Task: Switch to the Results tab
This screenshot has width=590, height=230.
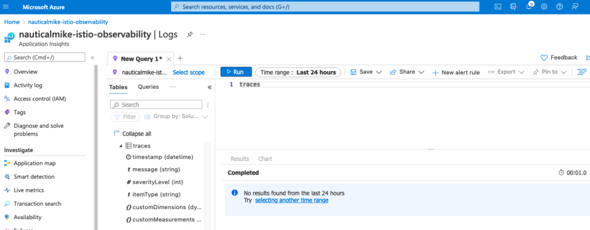Action: 240,159
